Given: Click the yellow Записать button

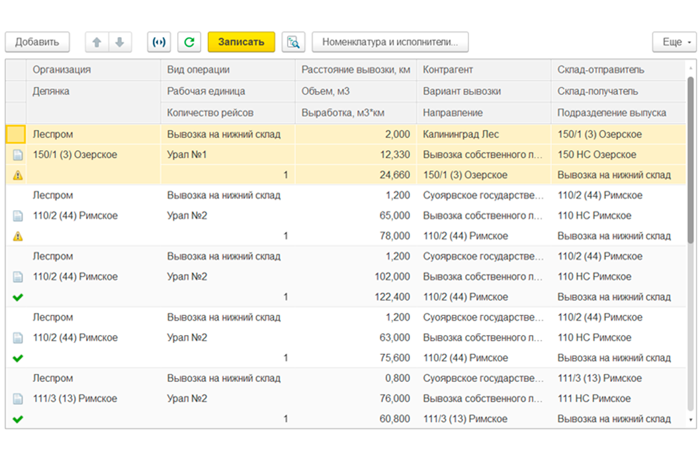Looking at the screenshot, I should point(241,42).
